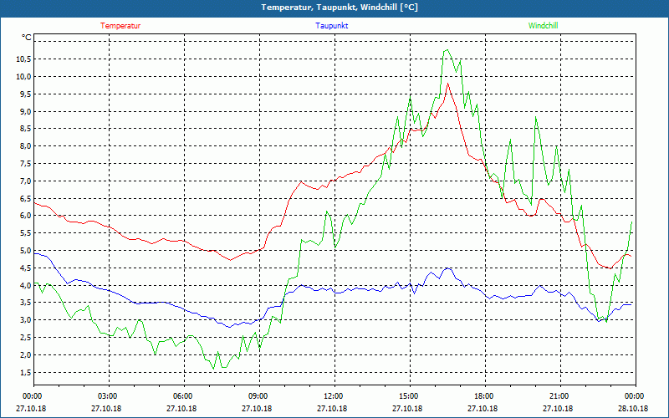This screenshot has width=669, height=418.
Task: Click the 27.10.18 date under 12:00
Action: click(332, 409)
